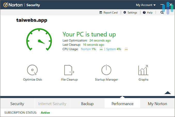Viewport: 175px width, 117px height.
Task: Click the green speedometer gauge icon
Action: tap(39, 39)
